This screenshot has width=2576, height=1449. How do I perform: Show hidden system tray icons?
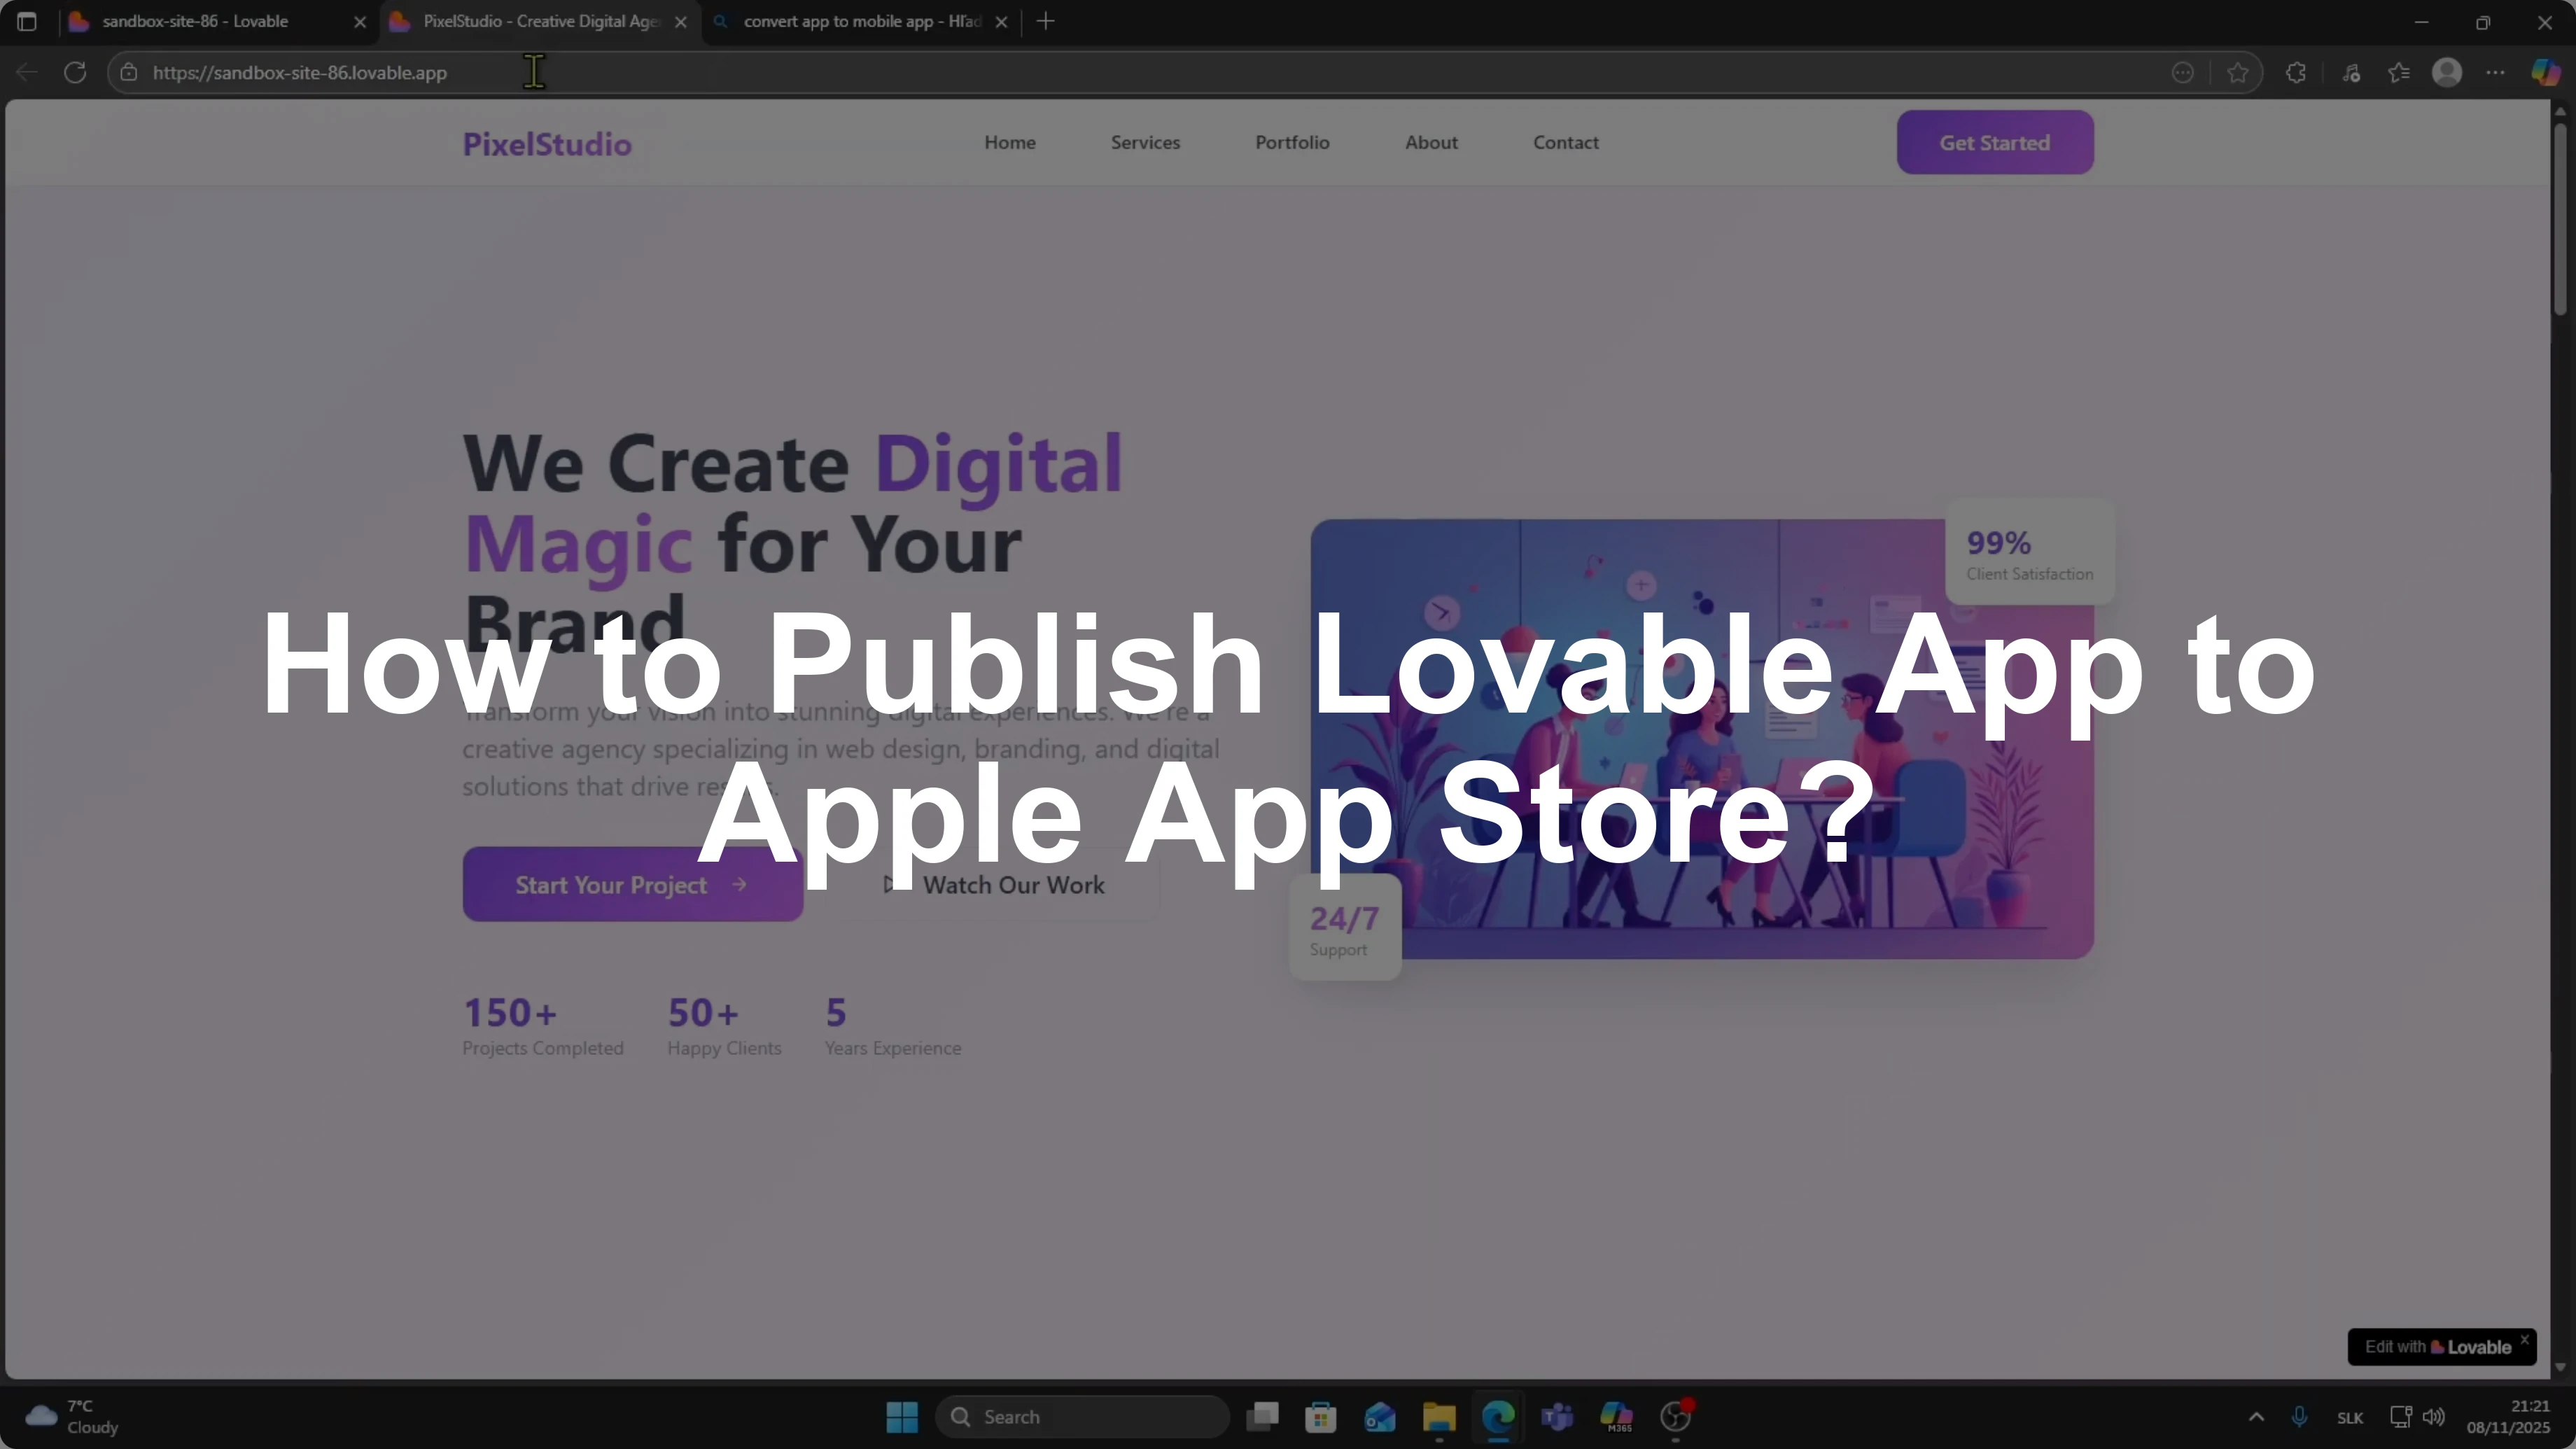[2256, 1416]
